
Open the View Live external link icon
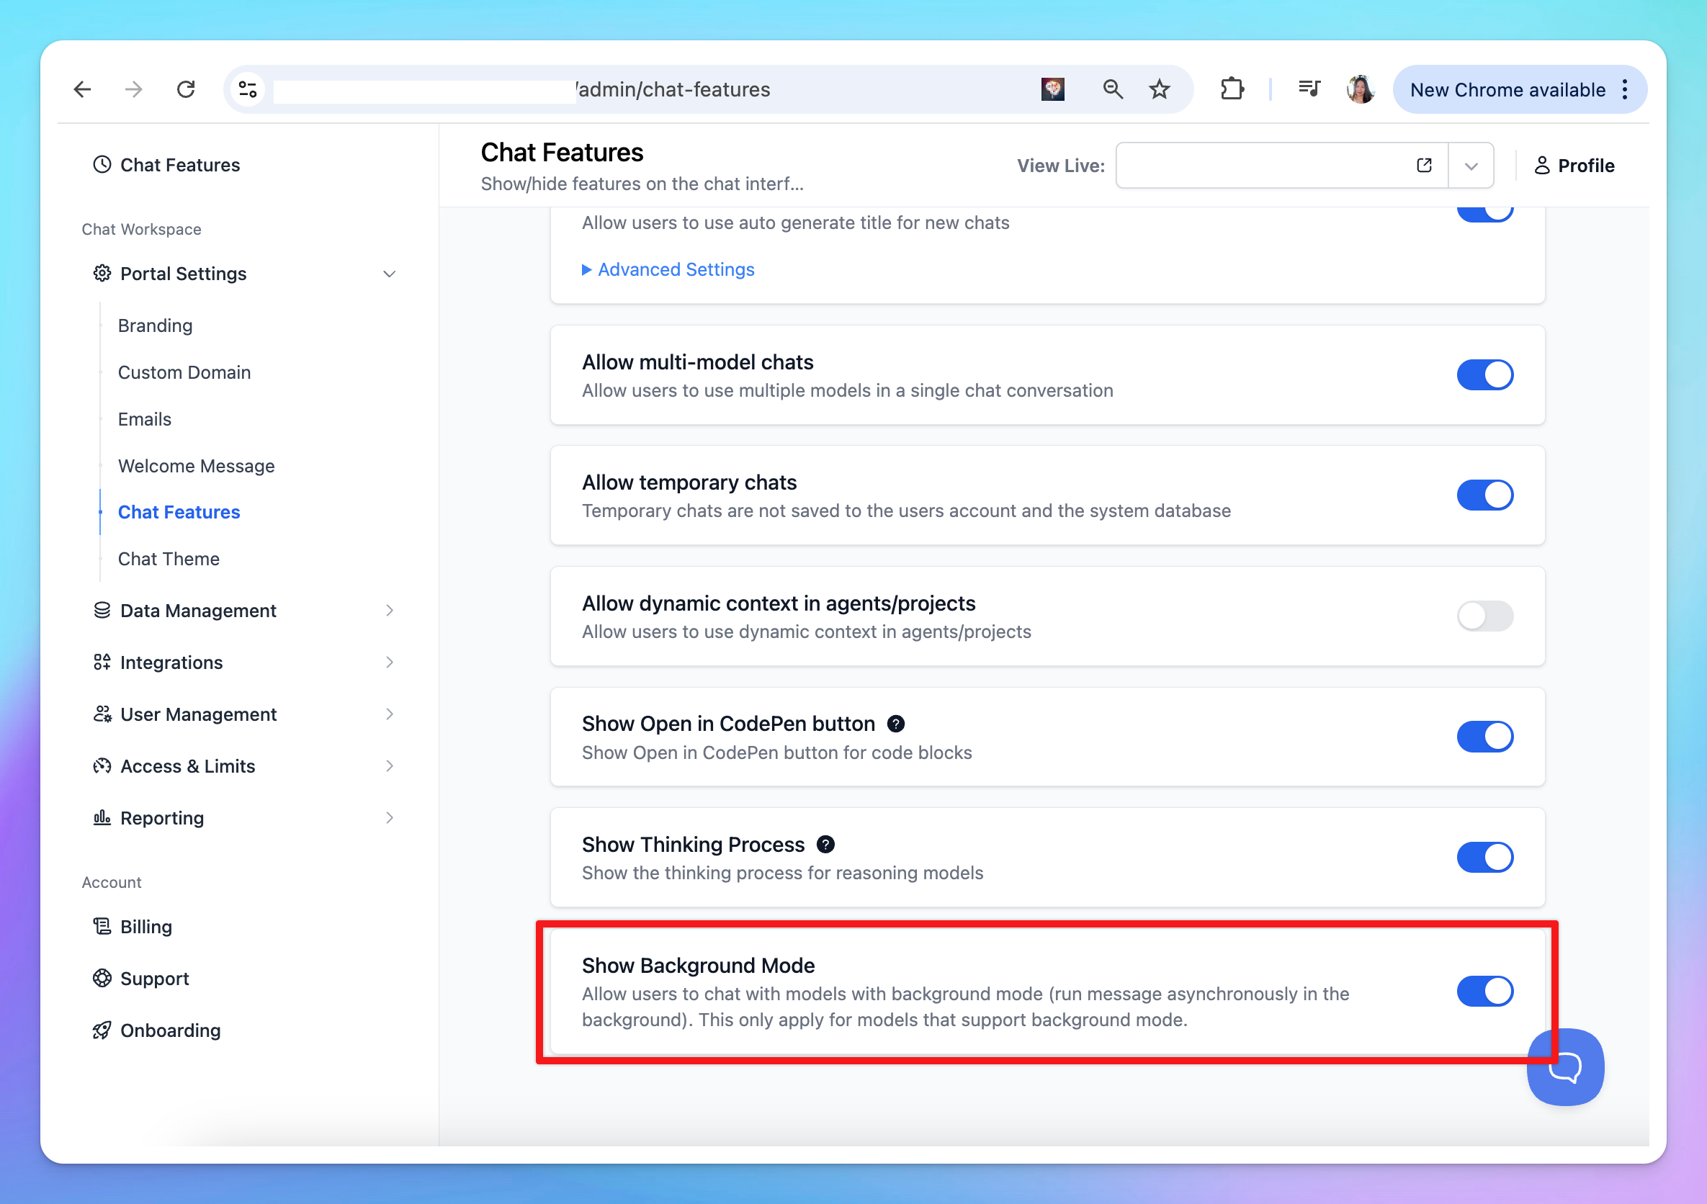tap(1424, 166)
